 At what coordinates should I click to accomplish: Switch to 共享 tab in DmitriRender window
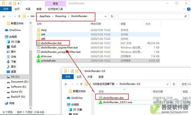[x=28, y=9]
